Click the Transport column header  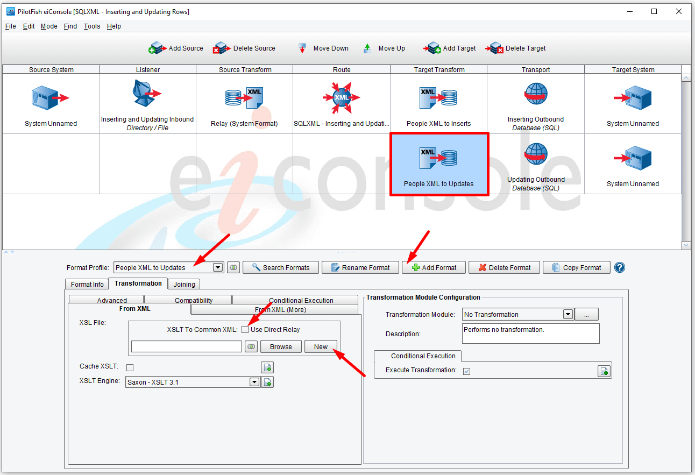pyautogui.click(x=536, y=69)
